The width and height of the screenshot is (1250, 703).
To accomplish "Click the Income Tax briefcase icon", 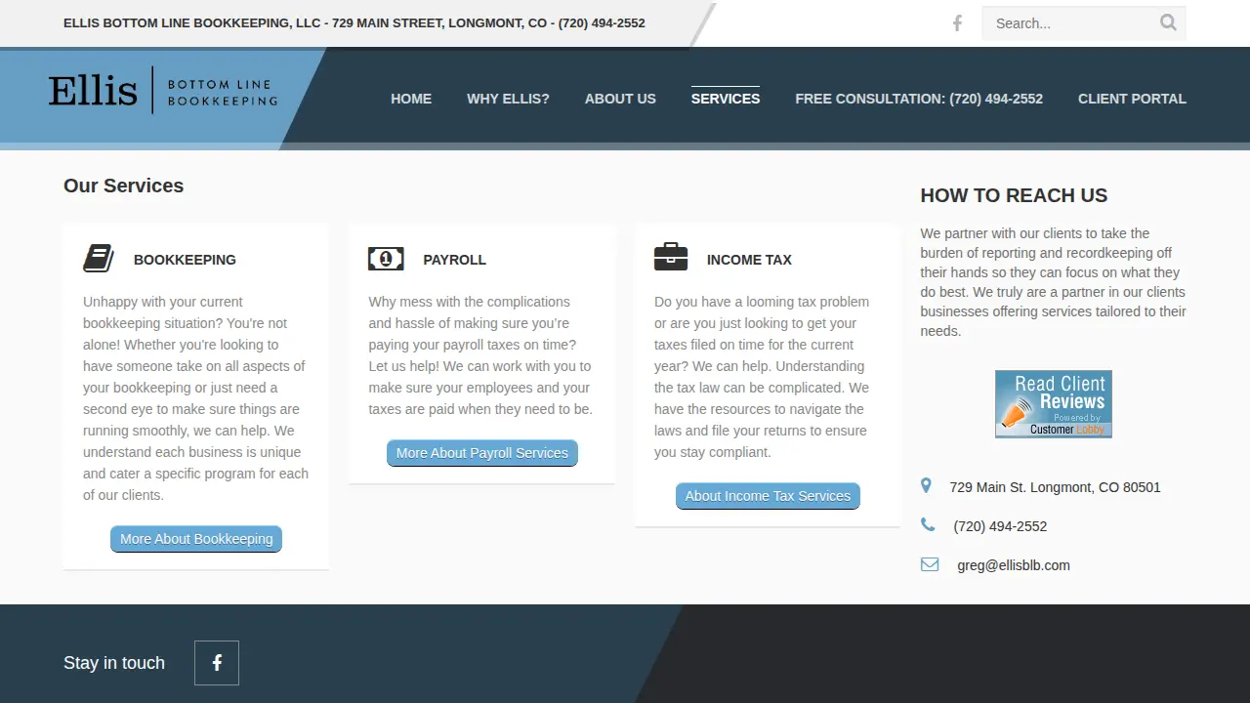I will pyautogui.click(x=671, y=257).
